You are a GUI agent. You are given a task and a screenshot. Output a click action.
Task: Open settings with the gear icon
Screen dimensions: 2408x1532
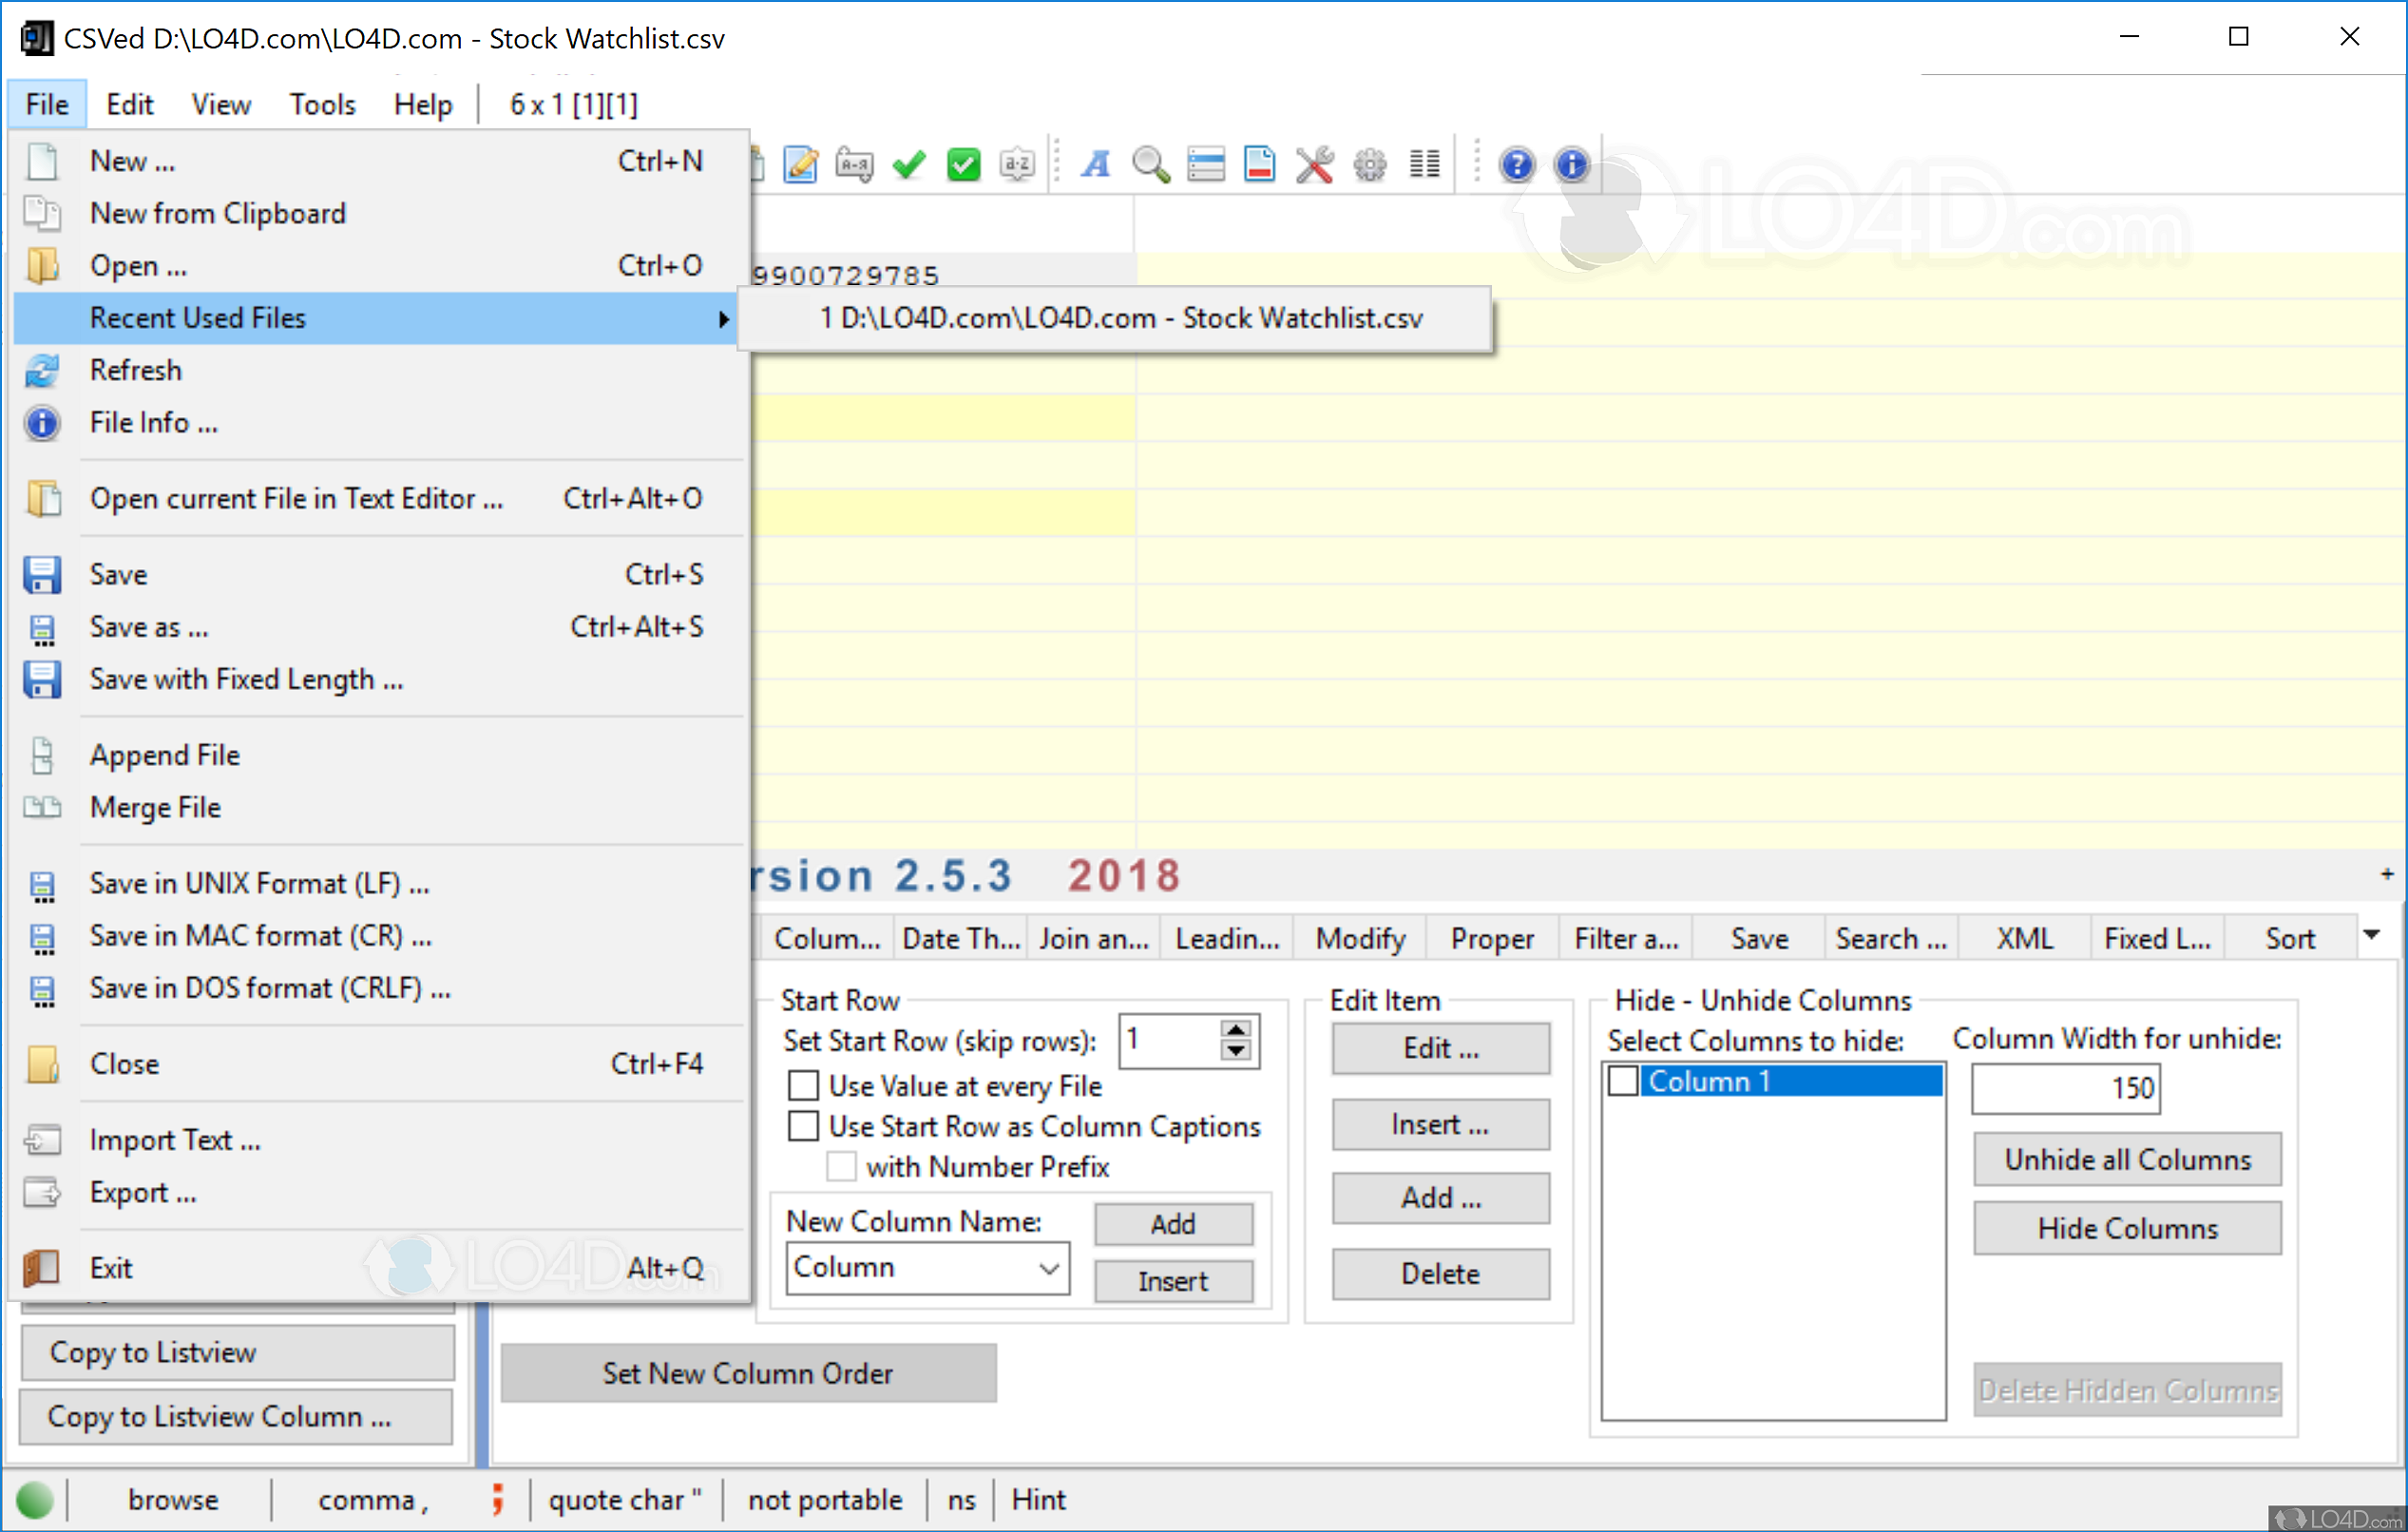pyautogui.click(x=1369, y=165)
